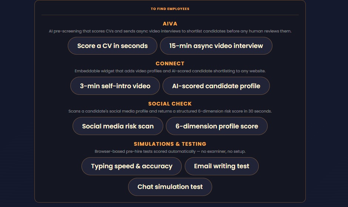Click the SIMULATIONS & TESTING heading
This screenshot has width=348, height=207.
pyautogui.click(x=170, y=144)
